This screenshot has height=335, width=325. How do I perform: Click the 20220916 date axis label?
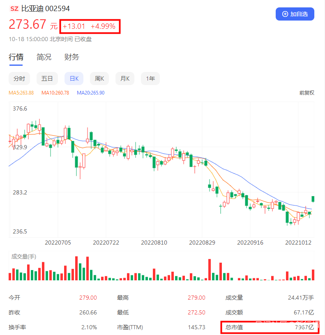pos(250,243)
